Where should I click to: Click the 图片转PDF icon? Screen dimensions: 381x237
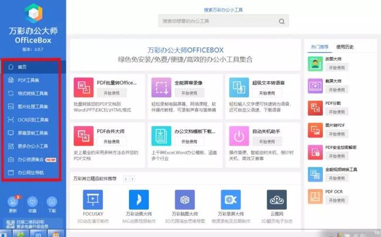pyautogui.click(x=315, y=130)
